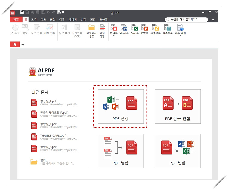Click the 문구 추가 add text tool
Image resolution: width=228 pixels, height=190 pixels.
(64, 30)
